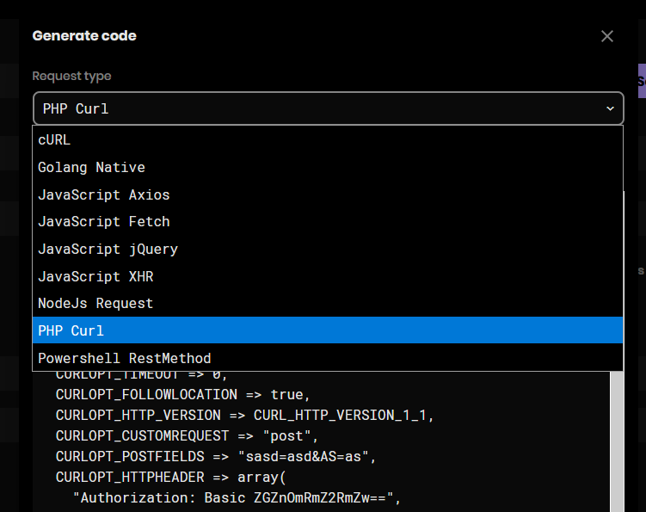Click the CURLOPT_HTTP_VERSION code line
This screenshot has width=646, height=512.
[x=244, y=415]
